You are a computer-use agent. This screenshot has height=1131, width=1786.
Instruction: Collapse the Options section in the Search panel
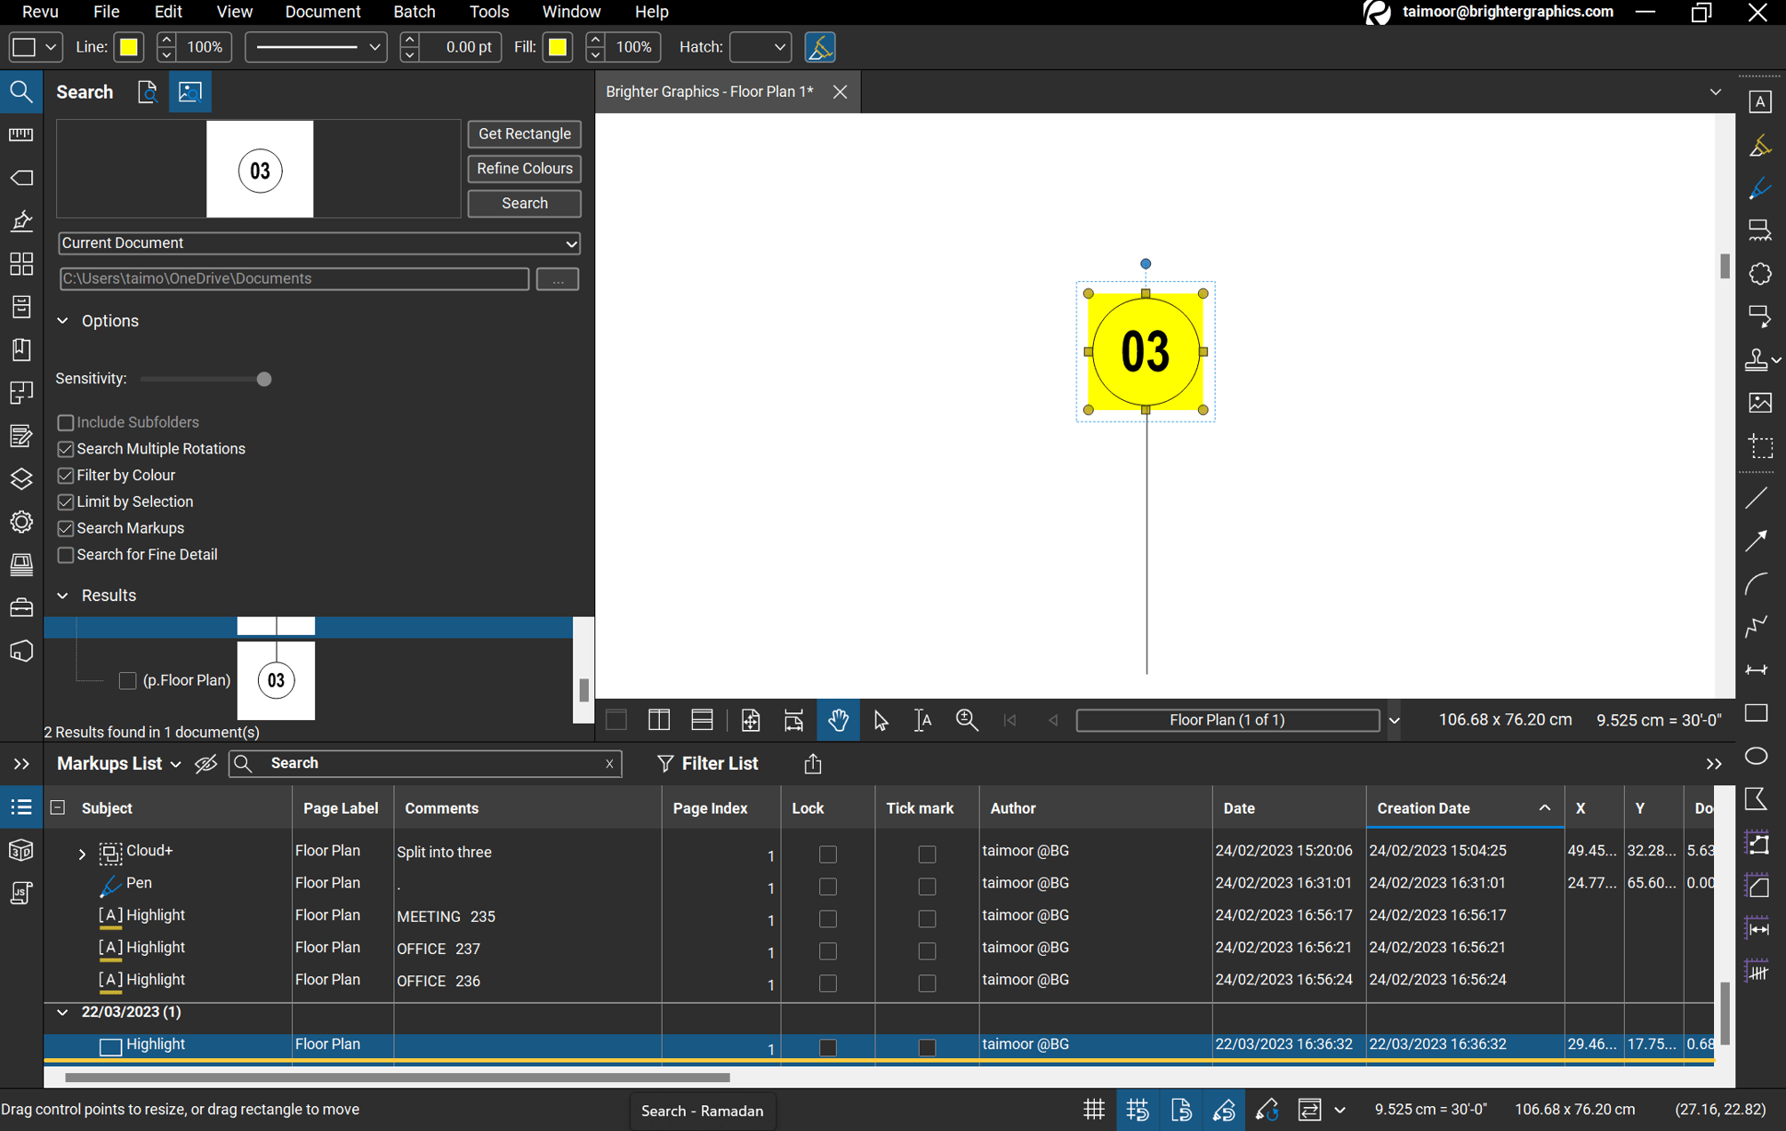click(62, 321)
